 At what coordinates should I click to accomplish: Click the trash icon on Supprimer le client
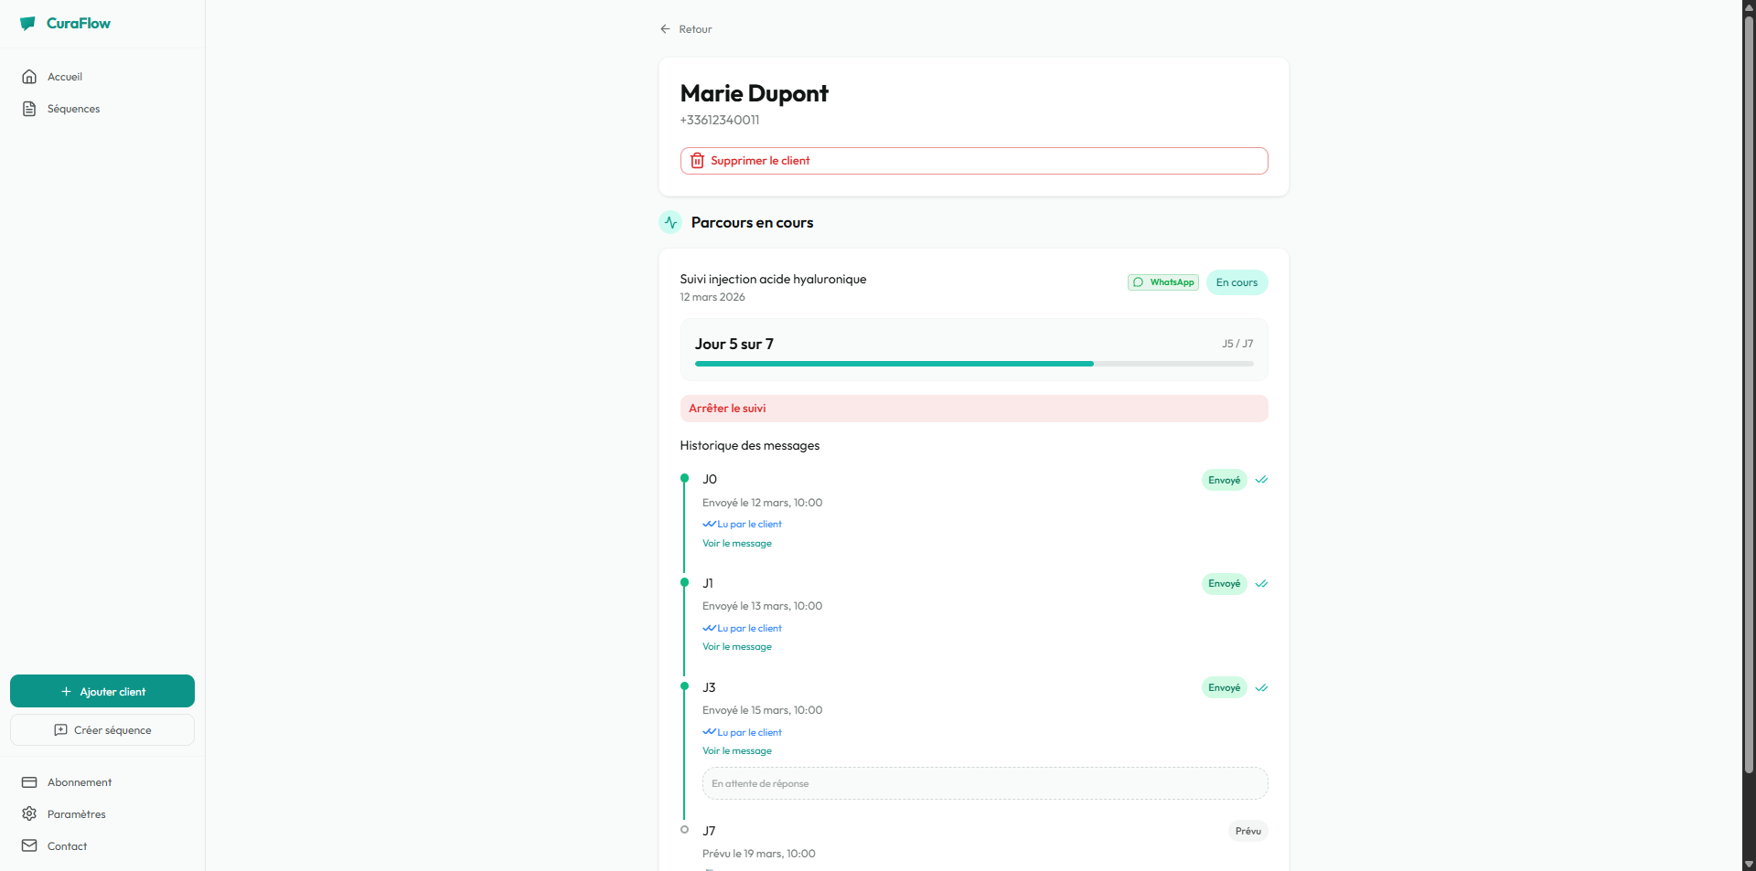point(697,160)
